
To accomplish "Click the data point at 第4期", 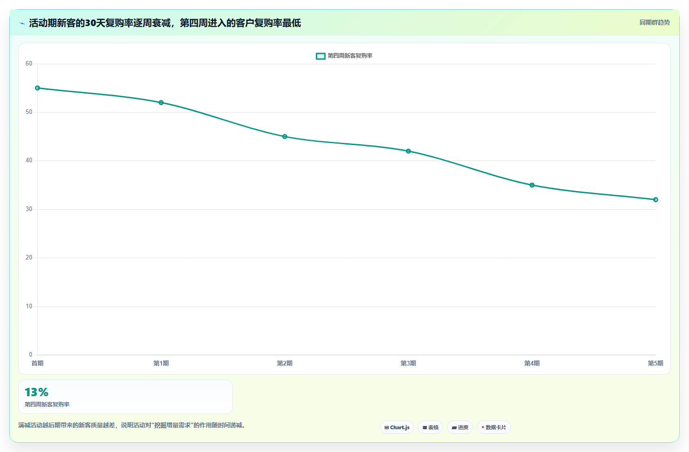I will point(532,185).
